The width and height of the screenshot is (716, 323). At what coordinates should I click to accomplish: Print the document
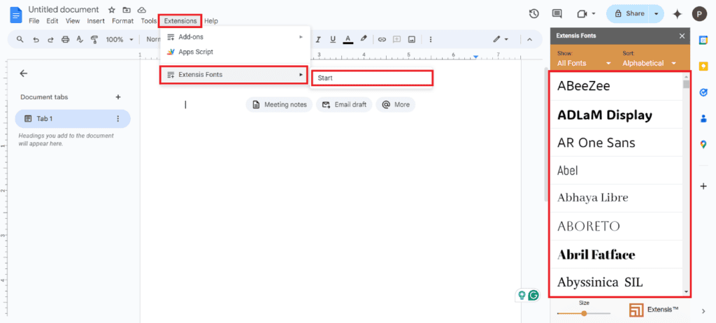point(65,39)
